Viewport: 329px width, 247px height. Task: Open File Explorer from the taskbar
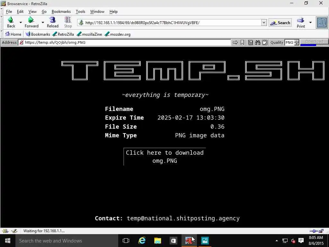click(x=157, y=241)
